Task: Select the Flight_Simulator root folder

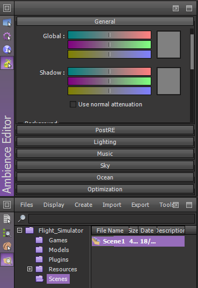Action: [61, 231]
